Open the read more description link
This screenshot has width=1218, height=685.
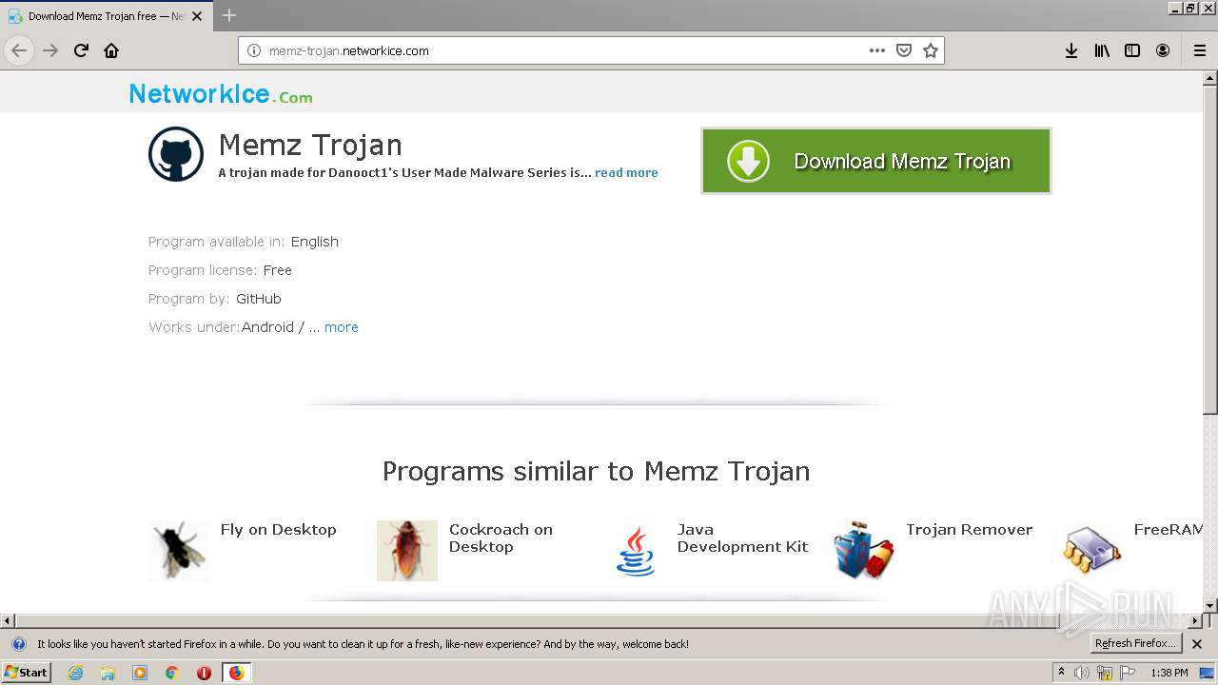(626, 173)
